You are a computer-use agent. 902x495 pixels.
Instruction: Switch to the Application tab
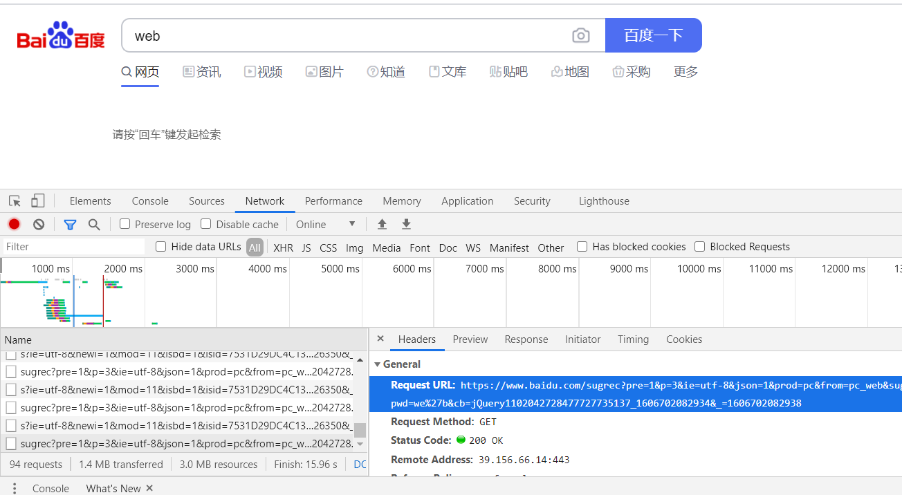coord(468,201)
